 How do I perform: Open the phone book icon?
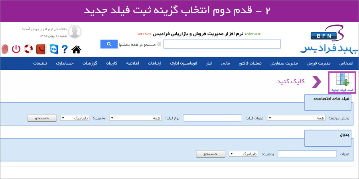40,49
